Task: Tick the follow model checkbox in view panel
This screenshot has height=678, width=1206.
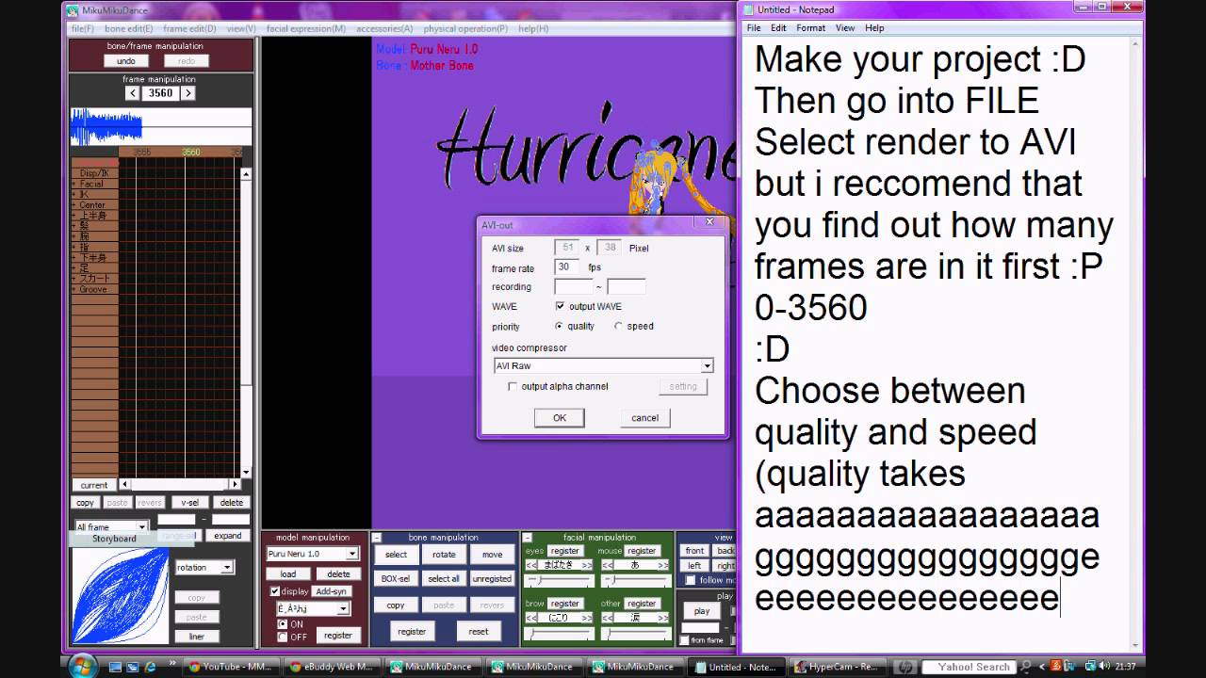Action: click(691, 581)
